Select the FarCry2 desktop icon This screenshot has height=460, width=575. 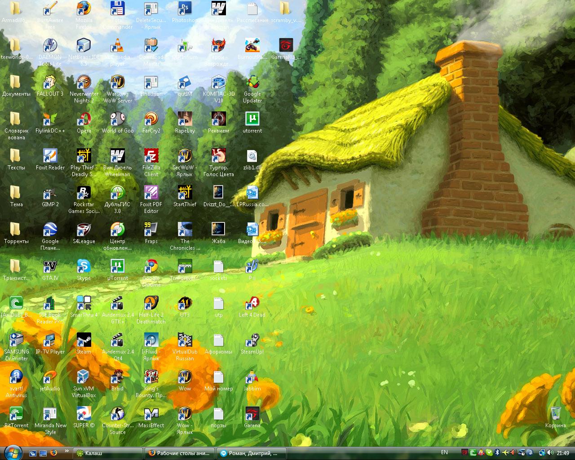pos(151,123)
